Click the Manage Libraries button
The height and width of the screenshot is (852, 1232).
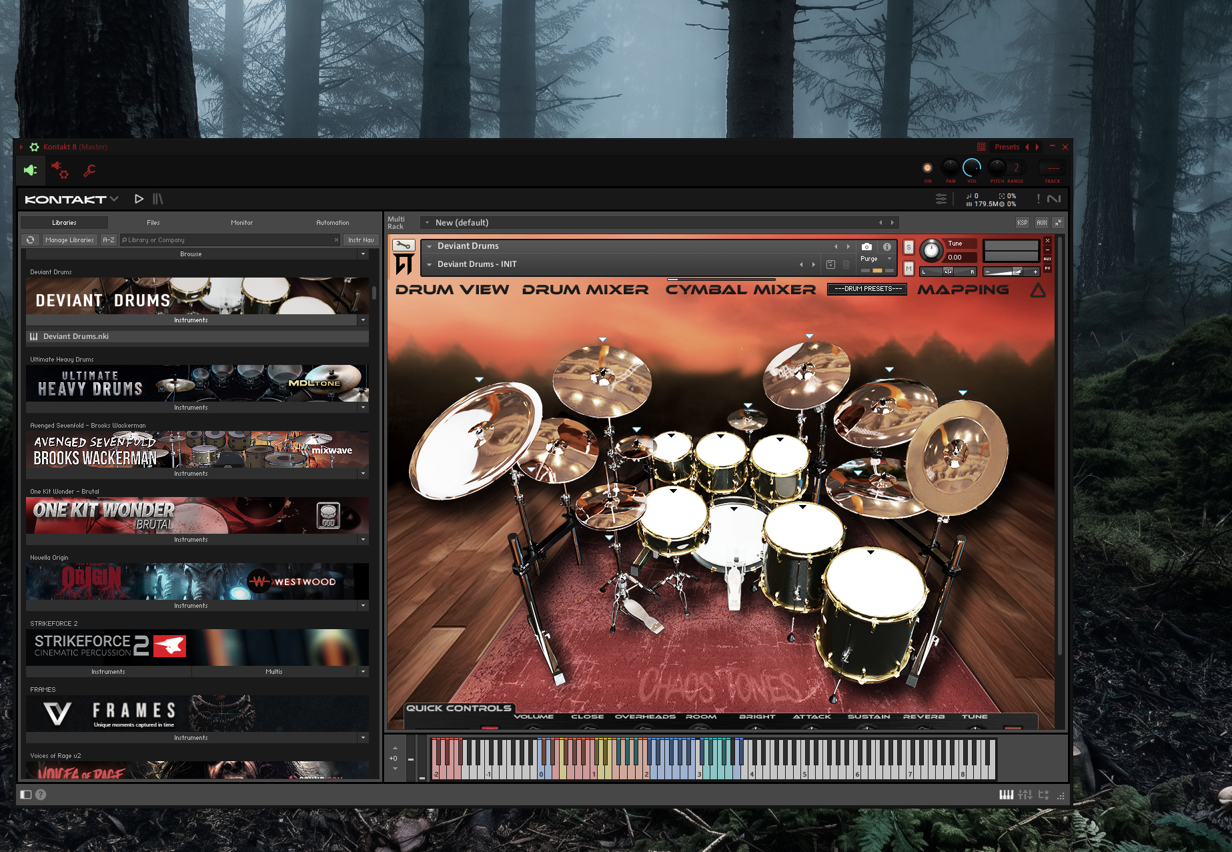pyautogui.click(x=70, y=240)
